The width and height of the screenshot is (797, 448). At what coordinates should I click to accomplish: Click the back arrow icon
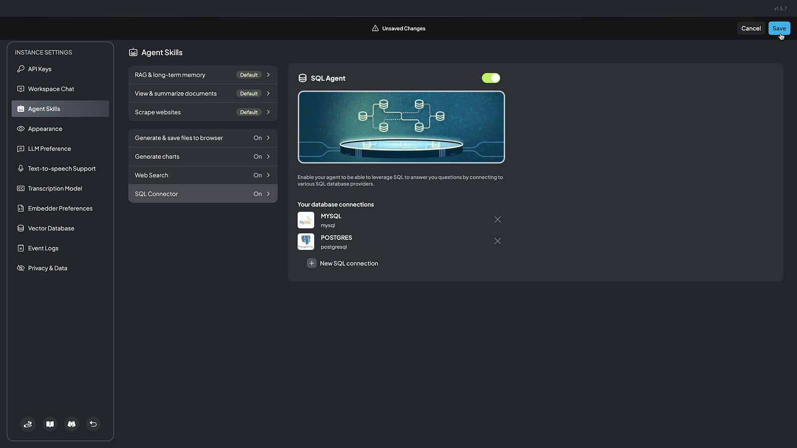tap(93, 424)
